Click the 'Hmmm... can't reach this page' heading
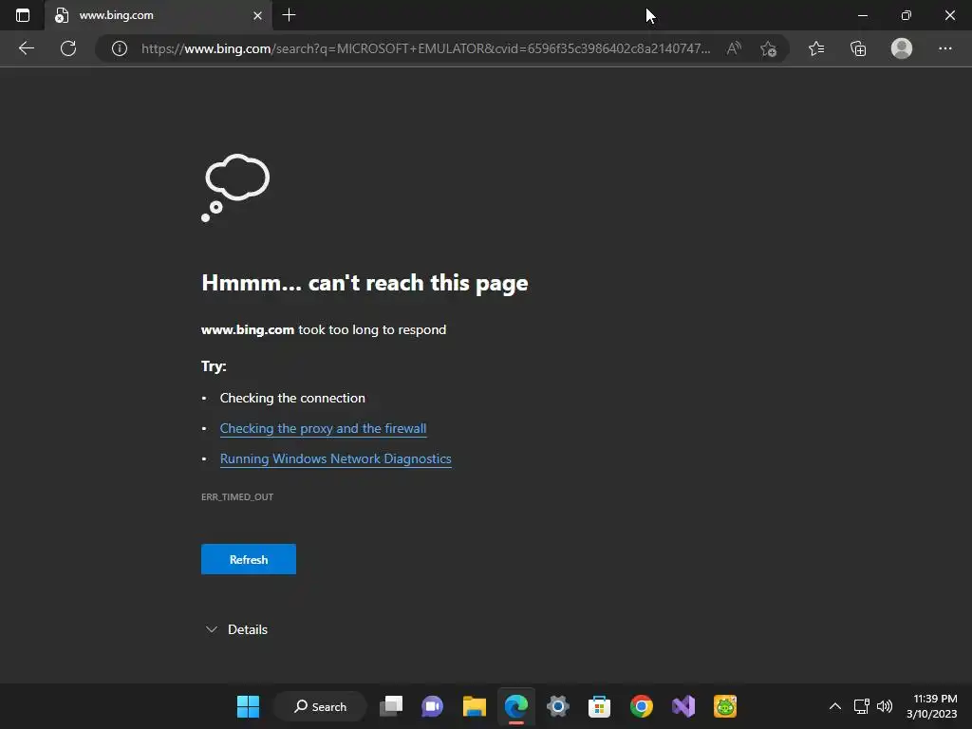The width and height of the screenshot is (972, 729). (x=364, y=283)
